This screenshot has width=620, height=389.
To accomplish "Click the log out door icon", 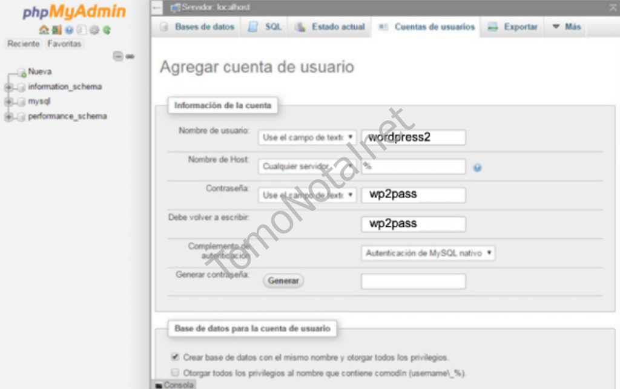I will tap(56, 30).
